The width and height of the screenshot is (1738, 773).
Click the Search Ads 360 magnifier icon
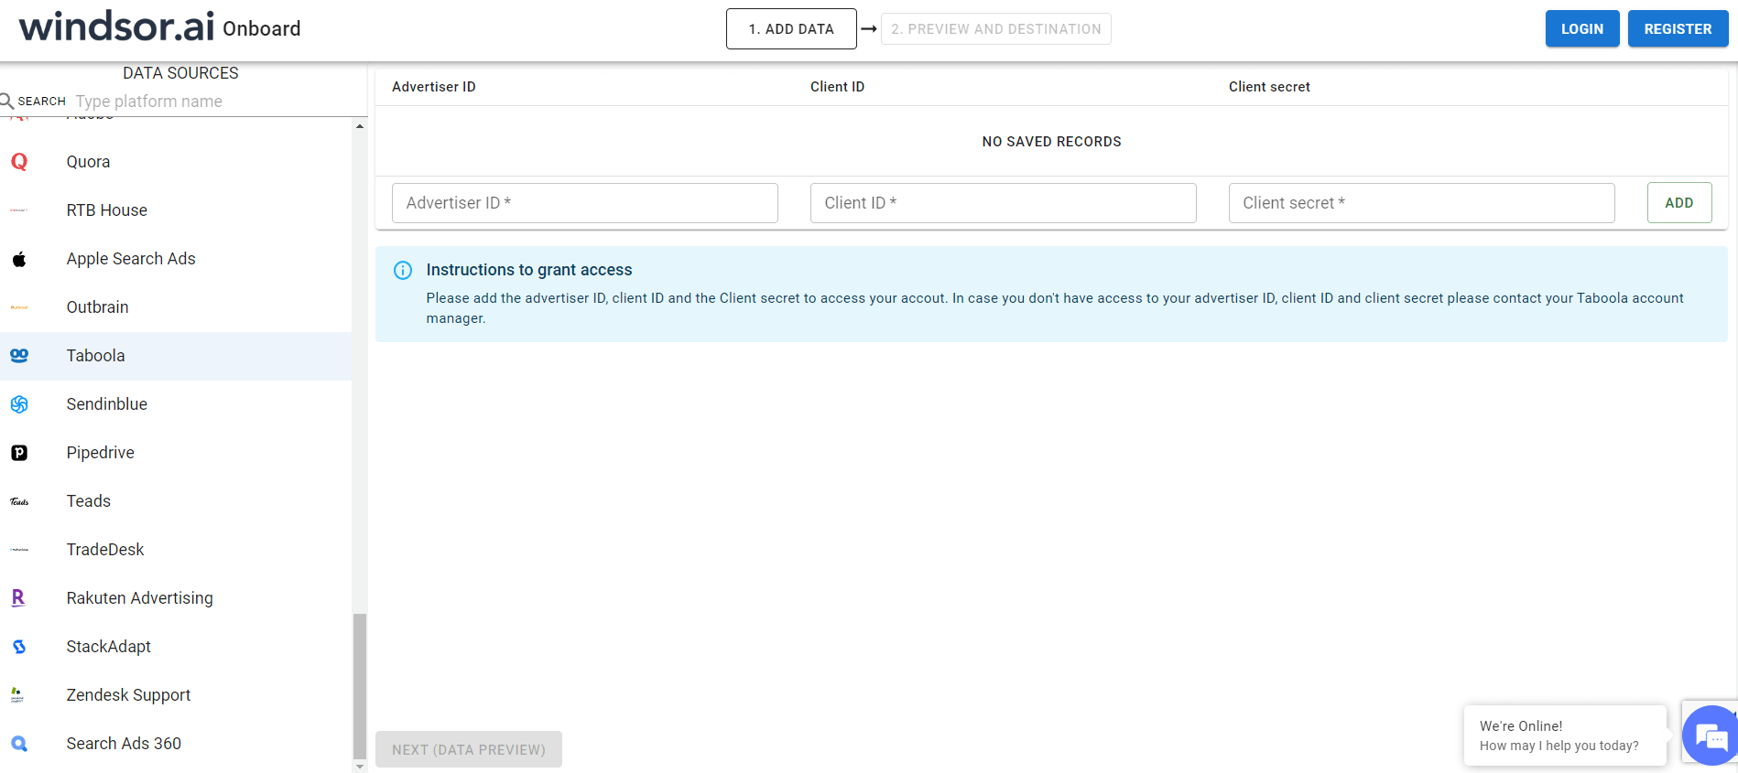19,744
